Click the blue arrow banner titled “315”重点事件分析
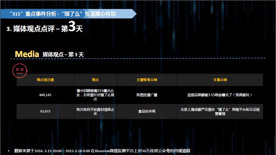The height and width of the screenshot is (155, 276). (68, 14)
